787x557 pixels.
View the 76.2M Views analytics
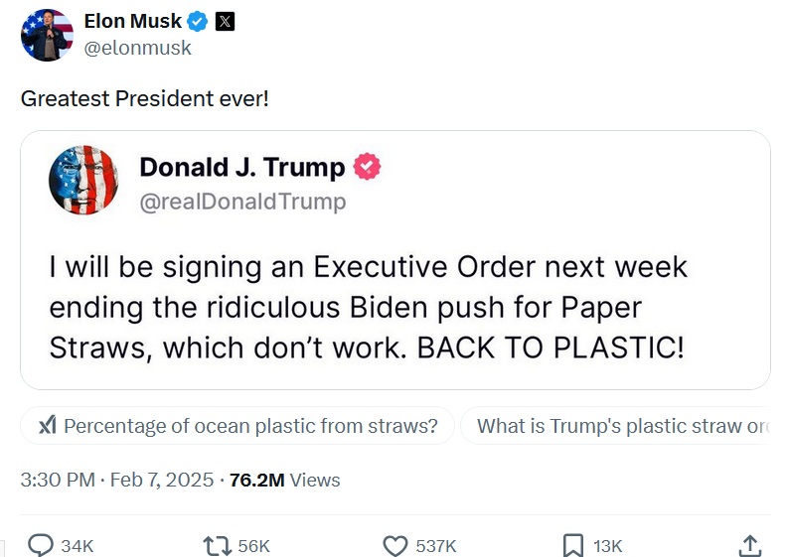point(285,481)
